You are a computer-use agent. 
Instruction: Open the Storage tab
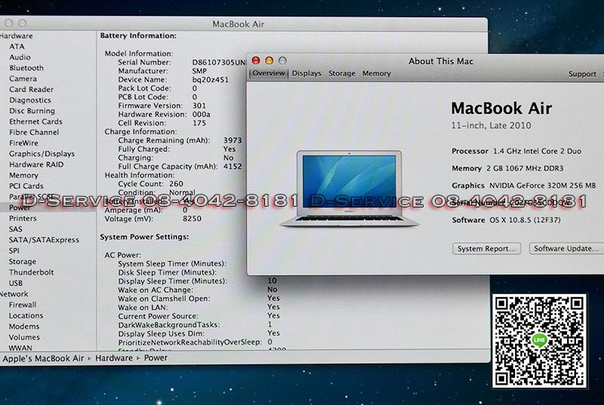point(342,73)
